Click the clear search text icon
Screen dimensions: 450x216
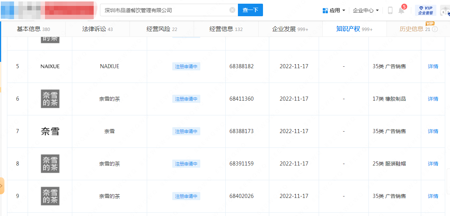(x=232, y=10)
